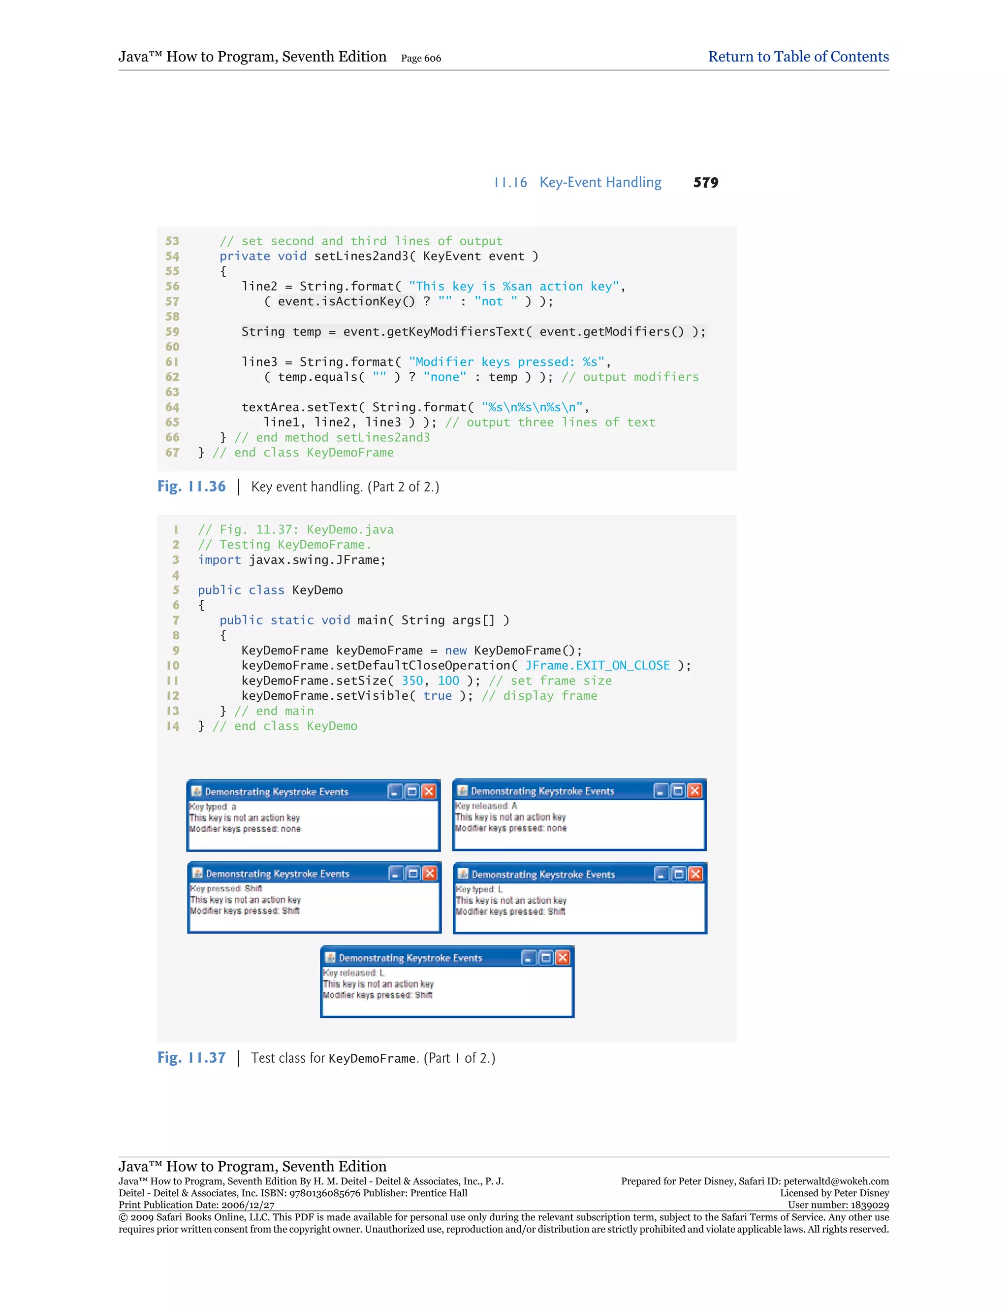Viewport: 1008px width, 1305px height.
Task: Close the 'Key pressed: Shift' window
Action: 429,874
